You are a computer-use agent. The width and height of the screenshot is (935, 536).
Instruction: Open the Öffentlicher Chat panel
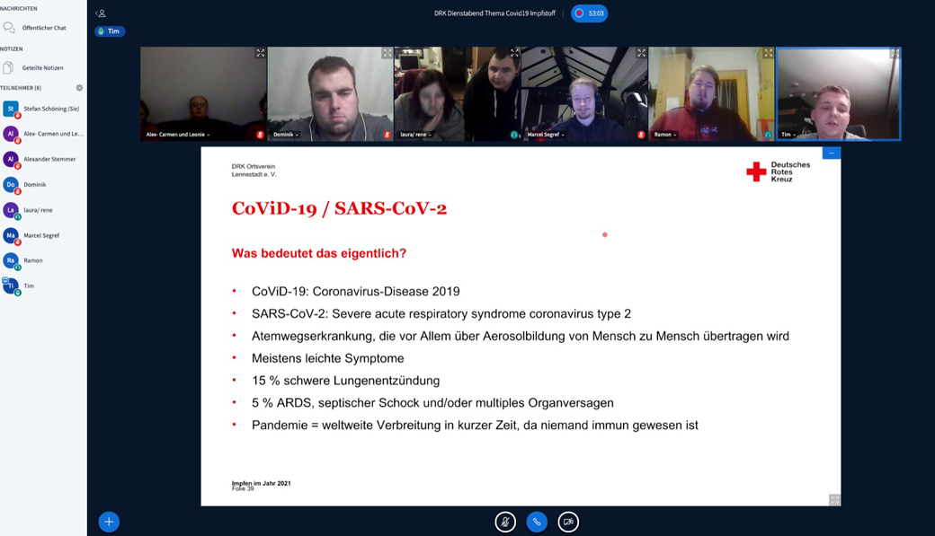43,28
